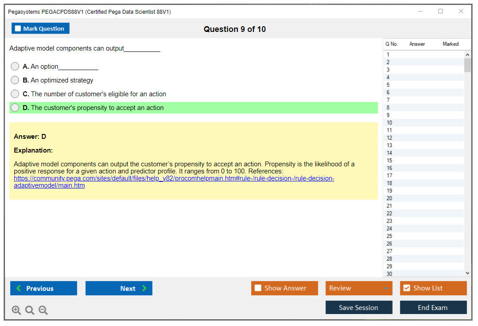Image resolution: width=478 pixels, height=326 pixels.
Task: Expand the Review dropdown arrow
Action: point(386,288)
